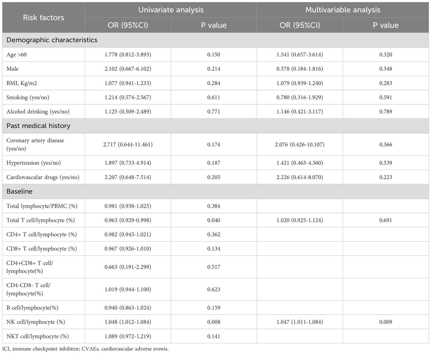Viewport: 431px width, 354px height.
Task: Click the 'Age >60' row label
Action: click(17, 54)
